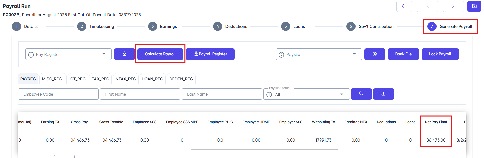The image size is (484, 158).
Task: Click the Lock Payroll button
Action: tap(440, 54)
